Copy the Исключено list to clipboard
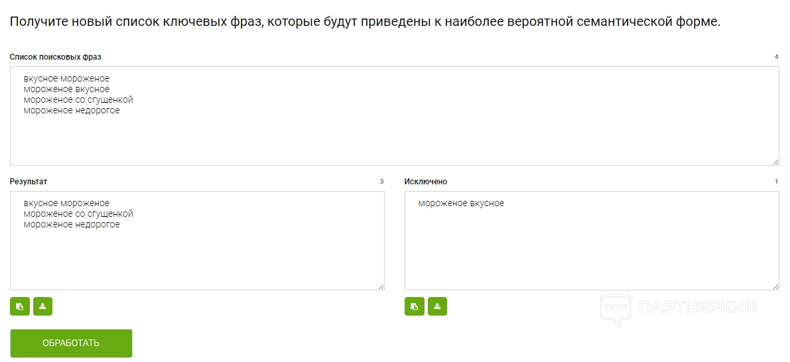790x362 pixels. click(415, 306)
